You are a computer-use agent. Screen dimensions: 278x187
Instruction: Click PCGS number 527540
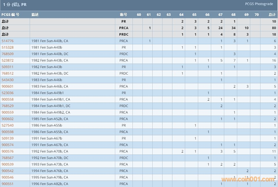click(8, 125)
